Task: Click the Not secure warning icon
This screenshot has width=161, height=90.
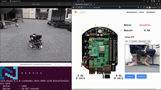Action: [x=85, y=7]
